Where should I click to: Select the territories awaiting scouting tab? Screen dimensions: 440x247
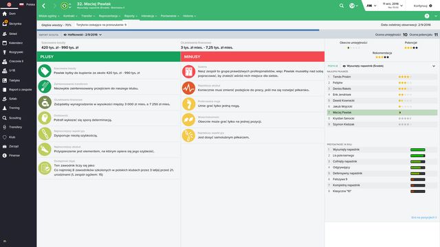coord(101,25)
